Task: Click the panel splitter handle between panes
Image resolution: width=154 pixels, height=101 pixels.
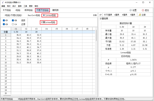Action: click(98, 55)
